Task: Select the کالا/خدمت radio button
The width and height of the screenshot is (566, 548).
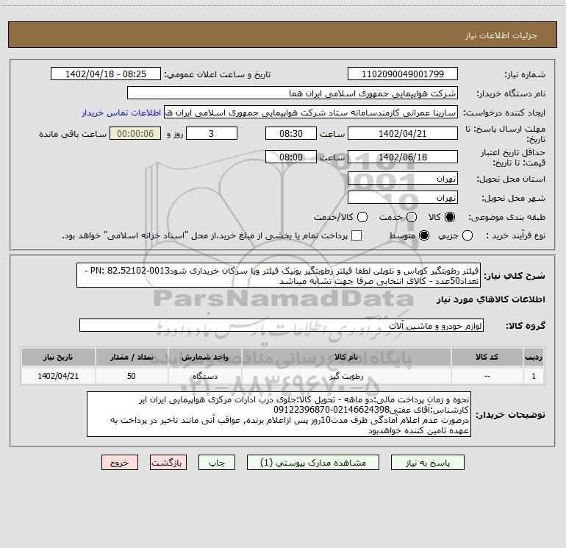Action: pos(362,217)
